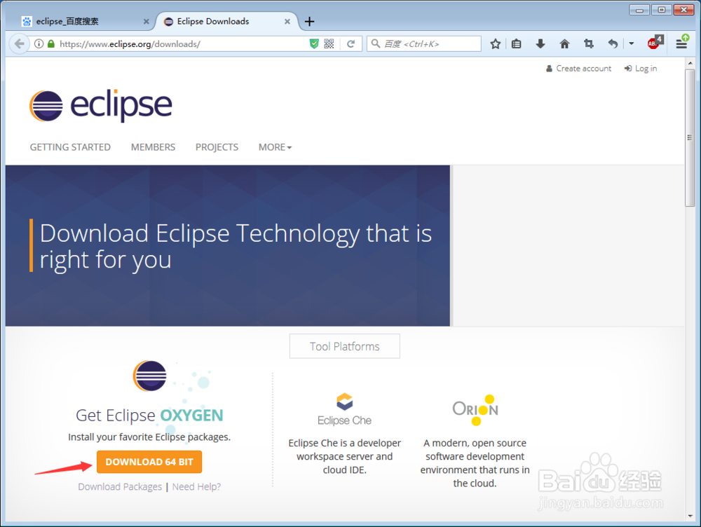Screen dimensions: 701x527
Task: Click the scrollbar down arrow
Action: 690,516
